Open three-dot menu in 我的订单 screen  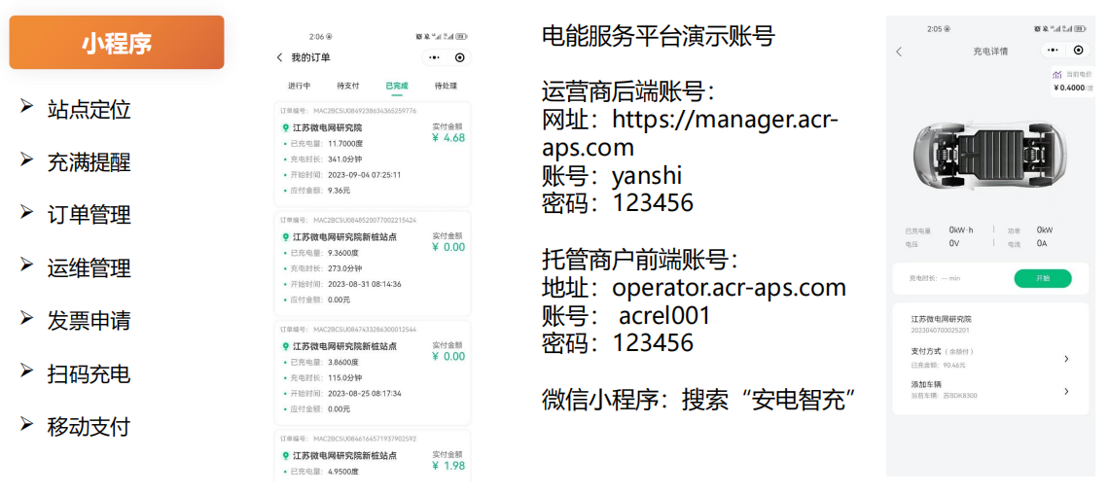pyautogui.click(x=434, y=57)
